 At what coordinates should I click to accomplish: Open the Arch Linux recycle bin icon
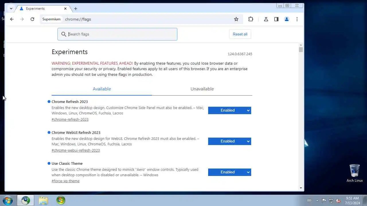click(x=355, y=173)
